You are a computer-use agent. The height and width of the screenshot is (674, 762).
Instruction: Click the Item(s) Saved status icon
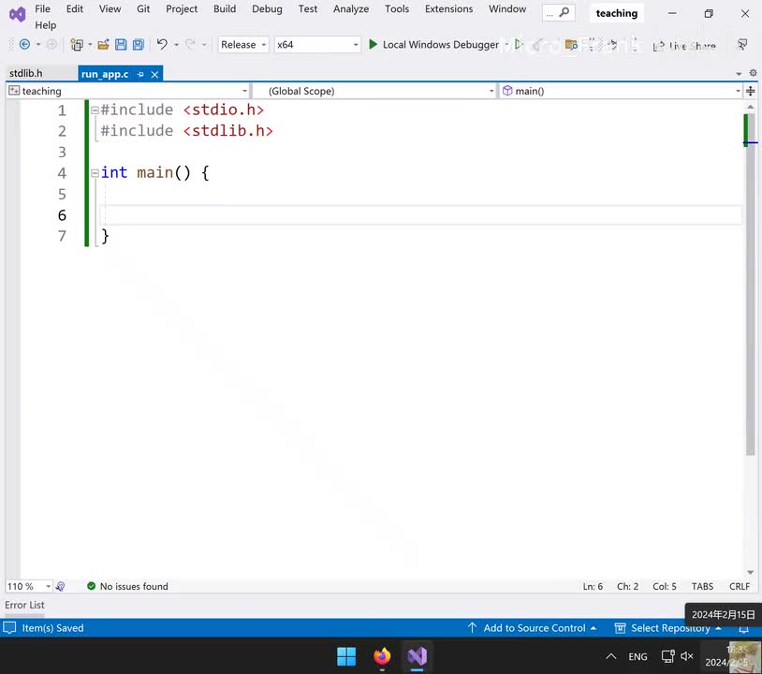[x=9, y=628]
